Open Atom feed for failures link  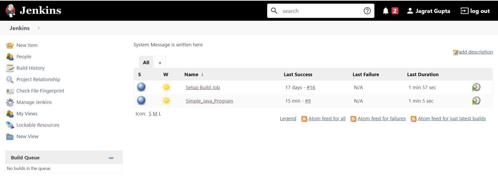(x=382, y=119)
